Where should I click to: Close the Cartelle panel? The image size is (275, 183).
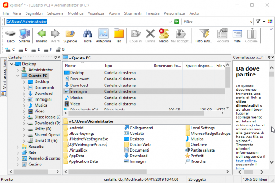[59, 57]
